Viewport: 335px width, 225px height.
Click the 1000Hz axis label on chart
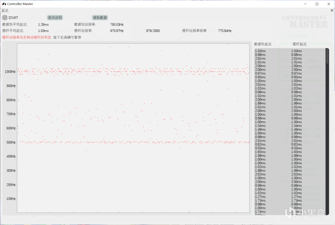coord(10,72)
